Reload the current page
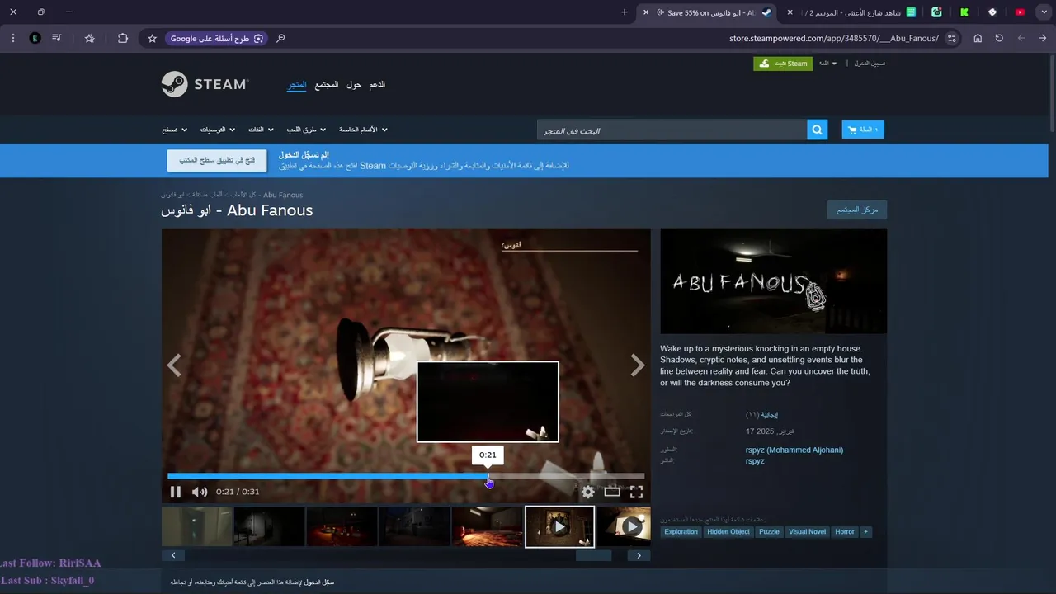This screenshot has width=1056, height=594. (x=999, y=38)
